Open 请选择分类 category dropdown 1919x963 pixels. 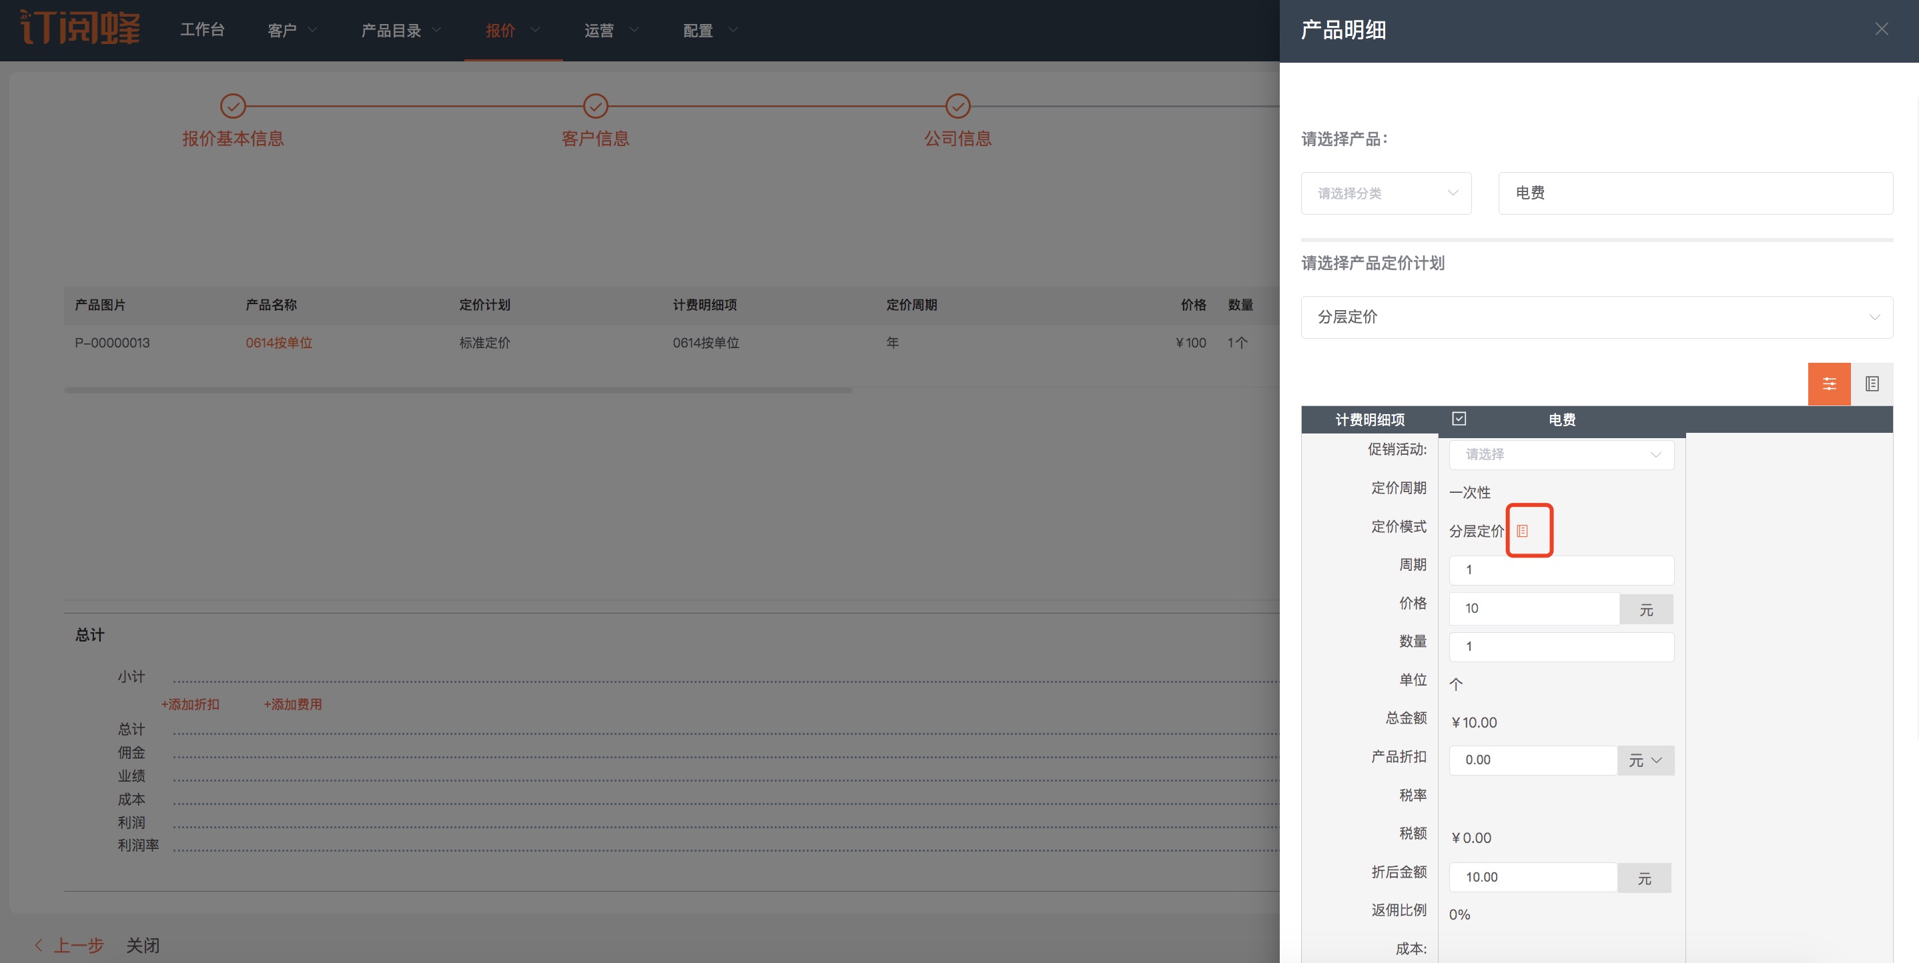coord(1386,193)
